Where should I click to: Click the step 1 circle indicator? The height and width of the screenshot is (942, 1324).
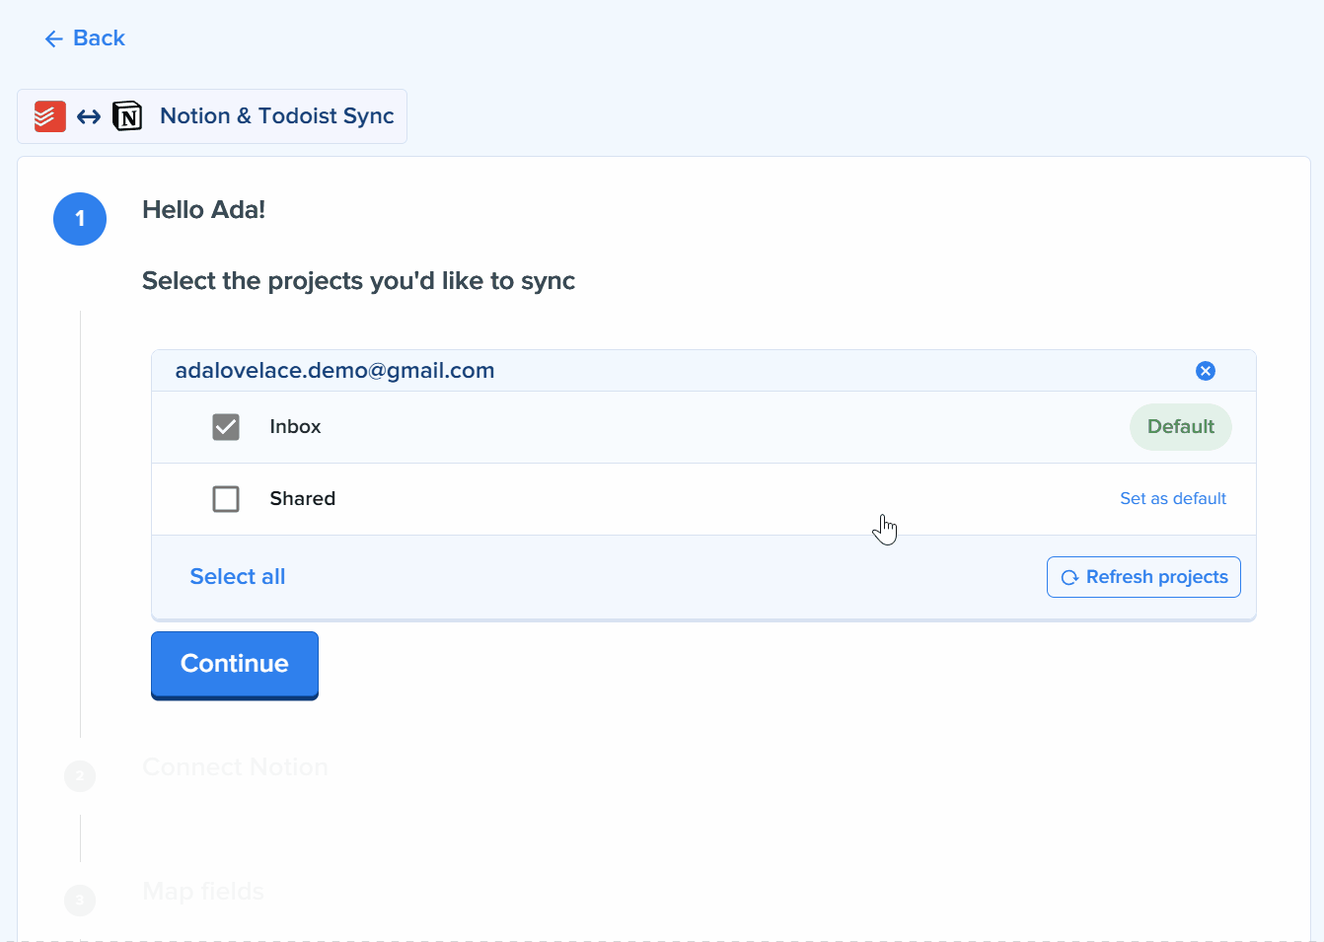pos(80,219)
